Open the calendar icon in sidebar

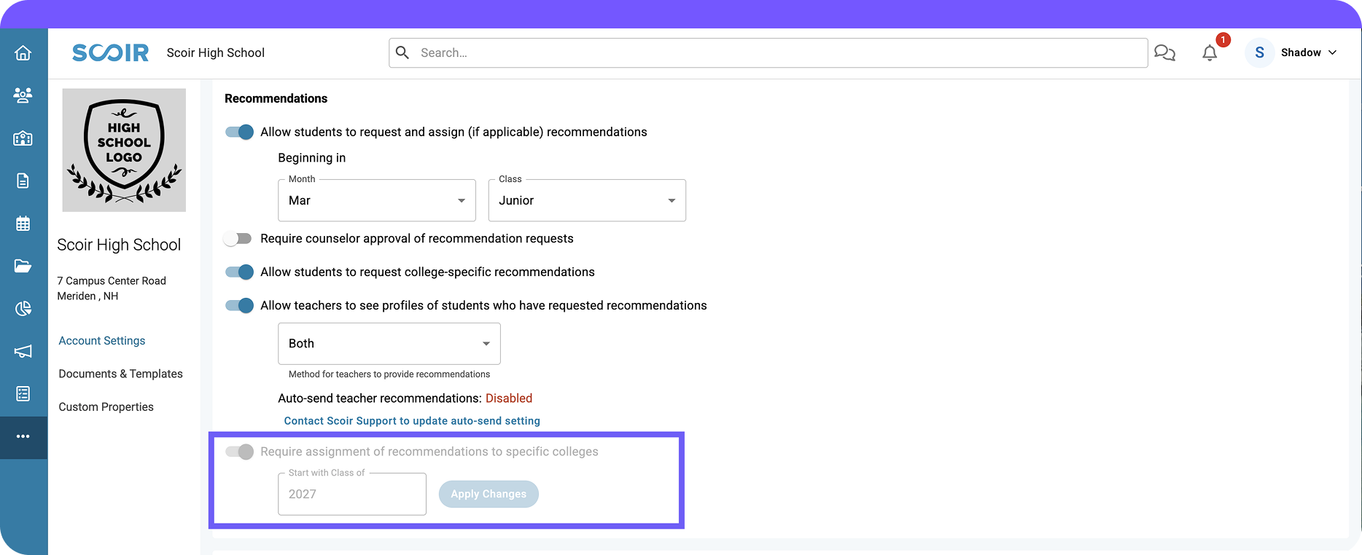[23, 224]
